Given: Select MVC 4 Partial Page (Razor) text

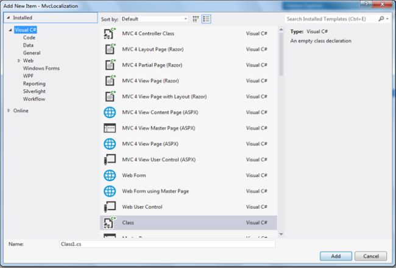Looking at the screenshot, I should [x=152, y=65].
